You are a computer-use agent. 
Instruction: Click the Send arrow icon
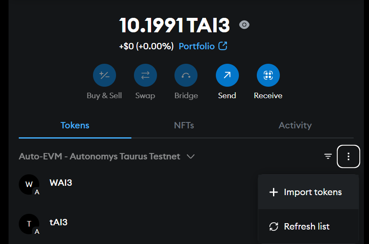point(227,75)
